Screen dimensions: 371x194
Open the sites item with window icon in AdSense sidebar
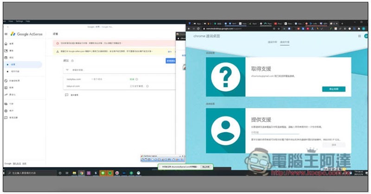coord(9,58)
